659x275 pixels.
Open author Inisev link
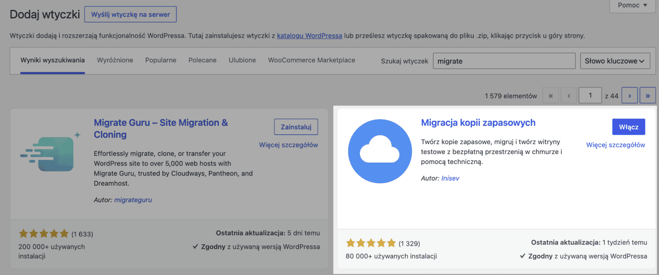coord(450,178)
